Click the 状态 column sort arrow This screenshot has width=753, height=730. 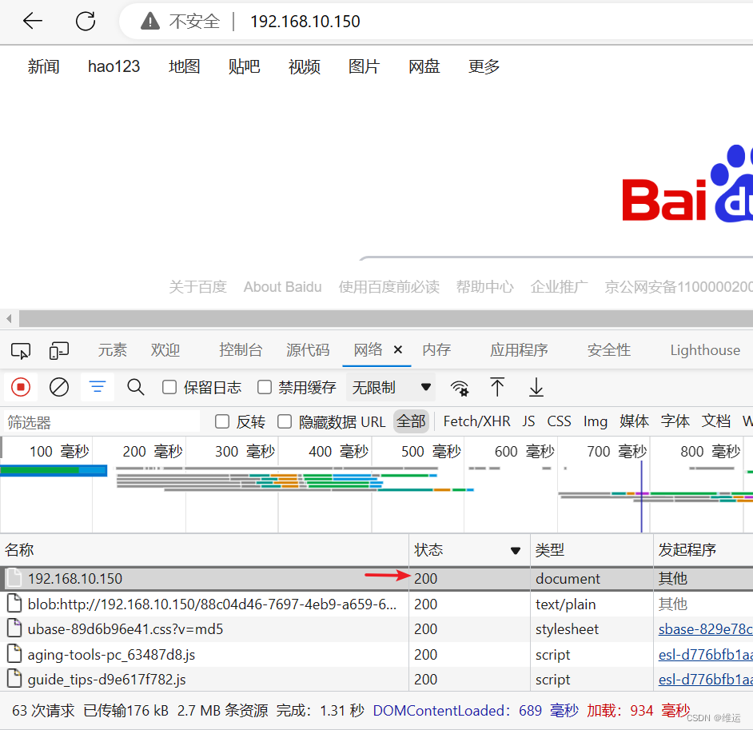(x=516, y=550)
